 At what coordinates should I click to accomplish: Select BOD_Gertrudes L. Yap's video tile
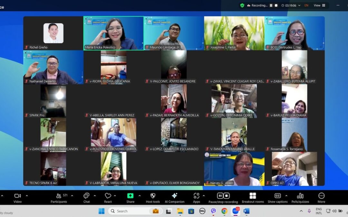pos(295,33)
